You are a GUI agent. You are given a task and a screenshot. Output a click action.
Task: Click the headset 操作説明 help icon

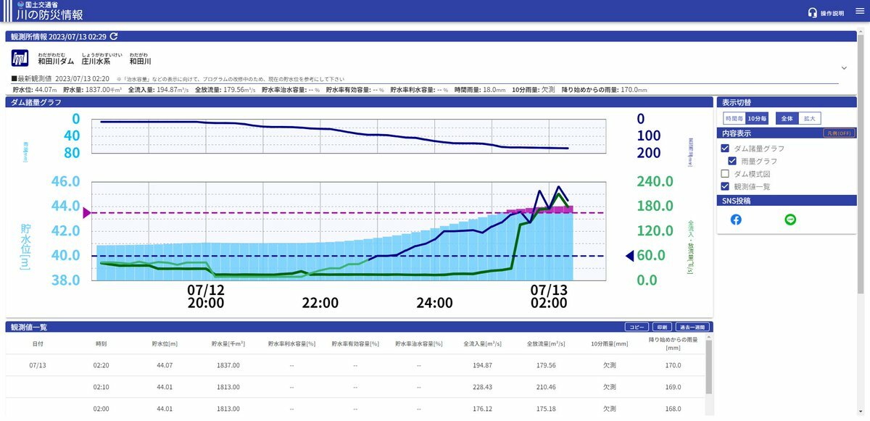coord(813,12)
